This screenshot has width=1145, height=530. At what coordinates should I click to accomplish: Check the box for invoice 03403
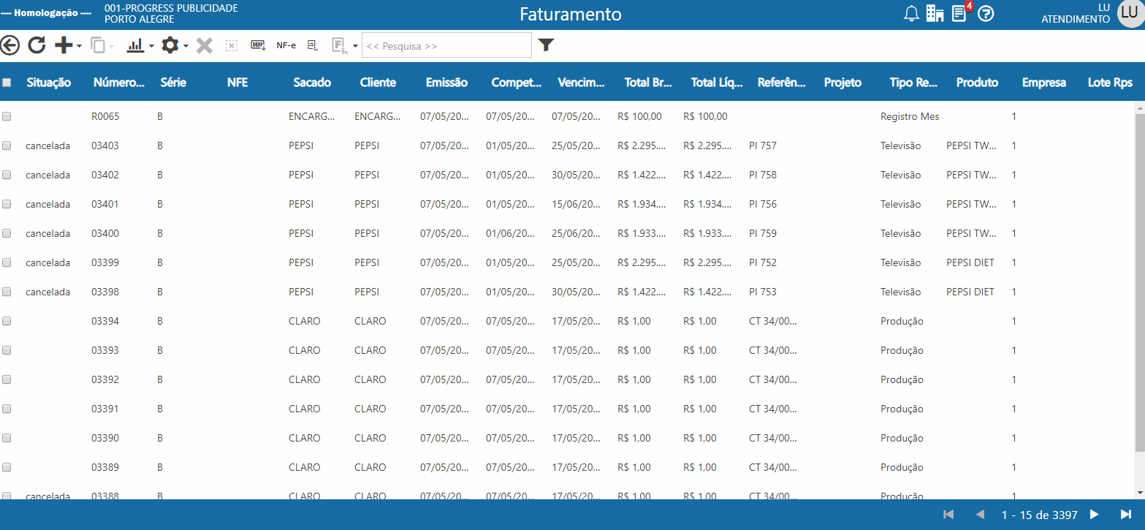[7, 145]
